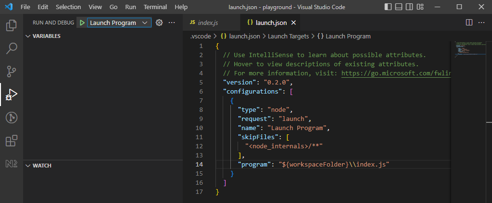Click the Launch Program breadcrumb
This screenshot has width=492, height=203.
[344, 36]
